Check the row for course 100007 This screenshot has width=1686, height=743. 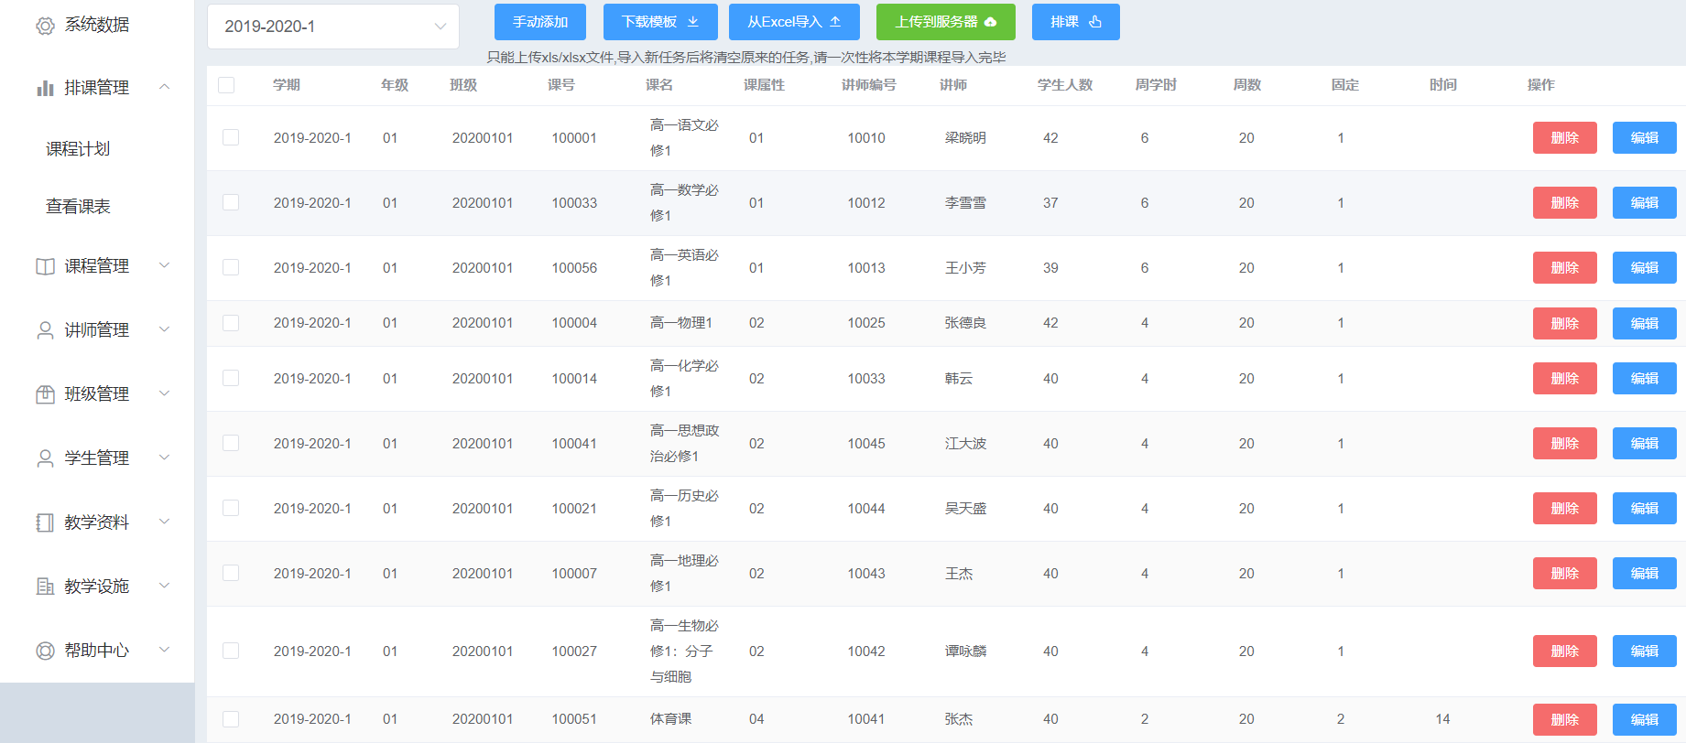[x=231, y=573]
